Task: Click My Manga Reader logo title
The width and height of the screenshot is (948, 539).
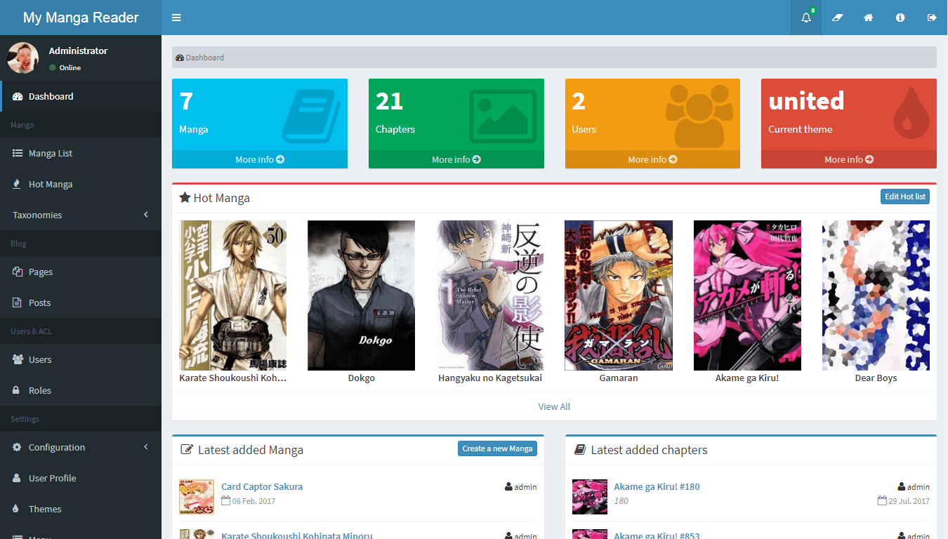Action: [x=81, y=18]
